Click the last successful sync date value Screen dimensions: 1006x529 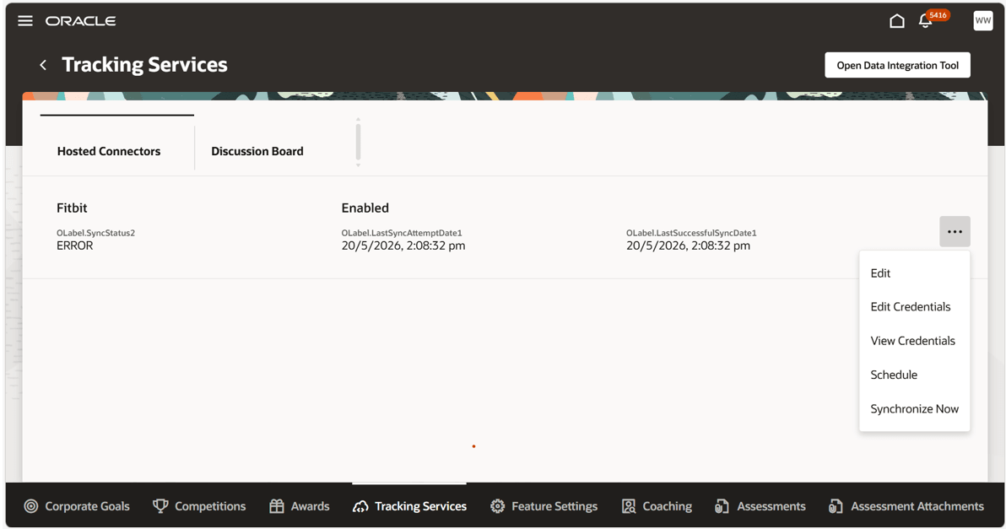point(688,246)
